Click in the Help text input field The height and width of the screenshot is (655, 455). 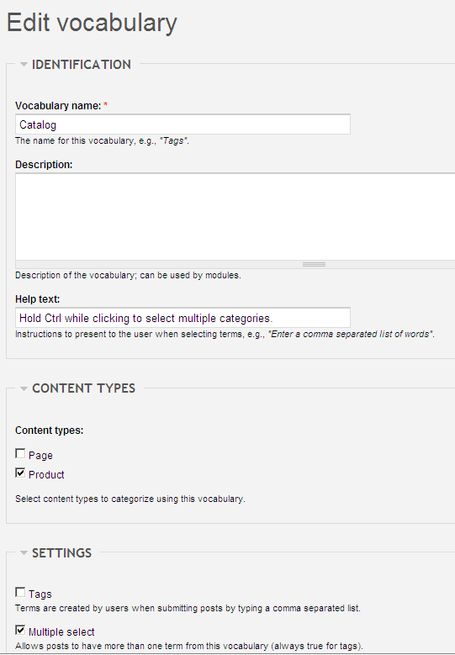click(x=183, y=318)
